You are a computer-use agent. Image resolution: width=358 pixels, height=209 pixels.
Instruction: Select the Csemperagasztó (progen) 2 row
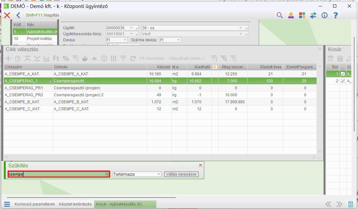tap(160, 95)
